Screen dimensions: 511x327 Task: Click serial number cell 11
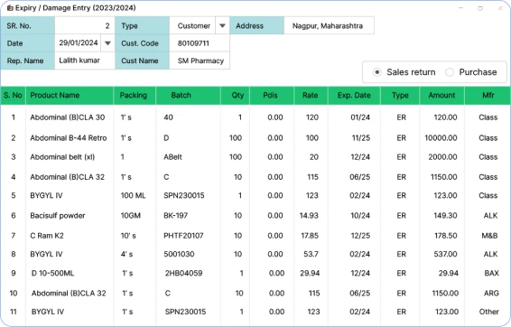[14, 312]
